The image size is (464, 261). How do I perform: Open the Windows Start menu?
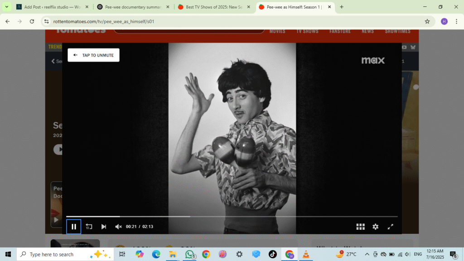[8, 254]
